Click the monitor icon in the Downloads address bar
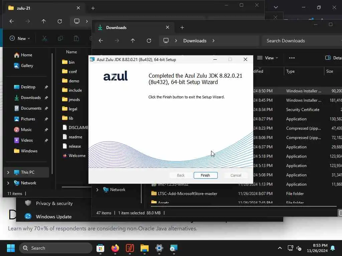 pyautogui.click(x=166, y=40)
